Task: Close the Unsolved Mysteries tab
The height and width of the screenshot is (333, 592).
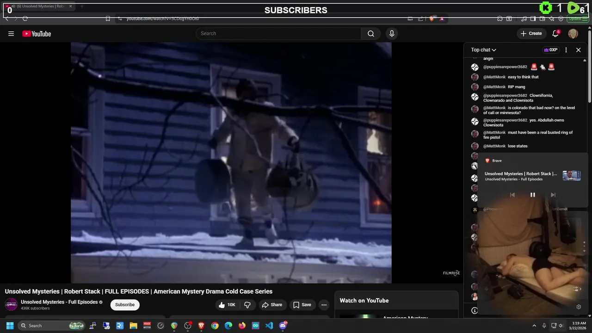Action: click(70, 6)
